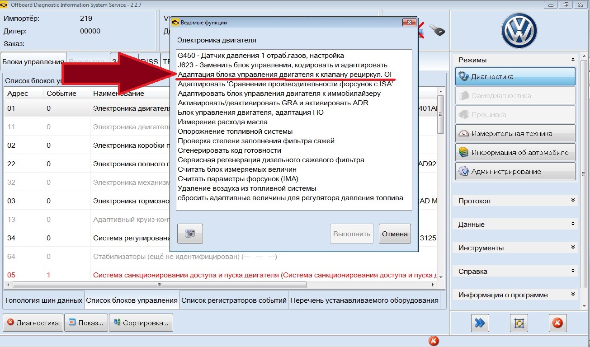The height and width of the screenshot is (347, 590).
Task: Expand the Инструменты section
Action: [x=573, y=247]
